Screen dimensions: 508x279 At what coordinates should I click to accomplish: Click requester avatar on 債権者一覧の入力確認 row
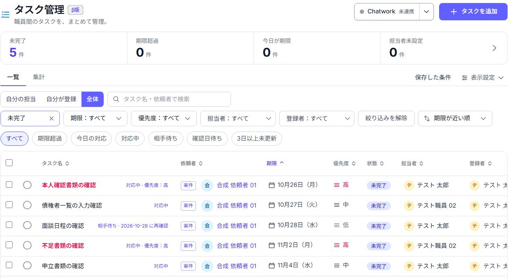(x=207, y=205)
